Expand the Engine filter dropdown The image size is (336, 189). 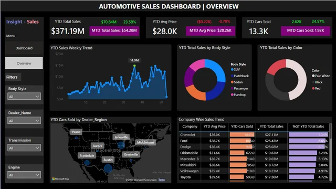[24, 175]
